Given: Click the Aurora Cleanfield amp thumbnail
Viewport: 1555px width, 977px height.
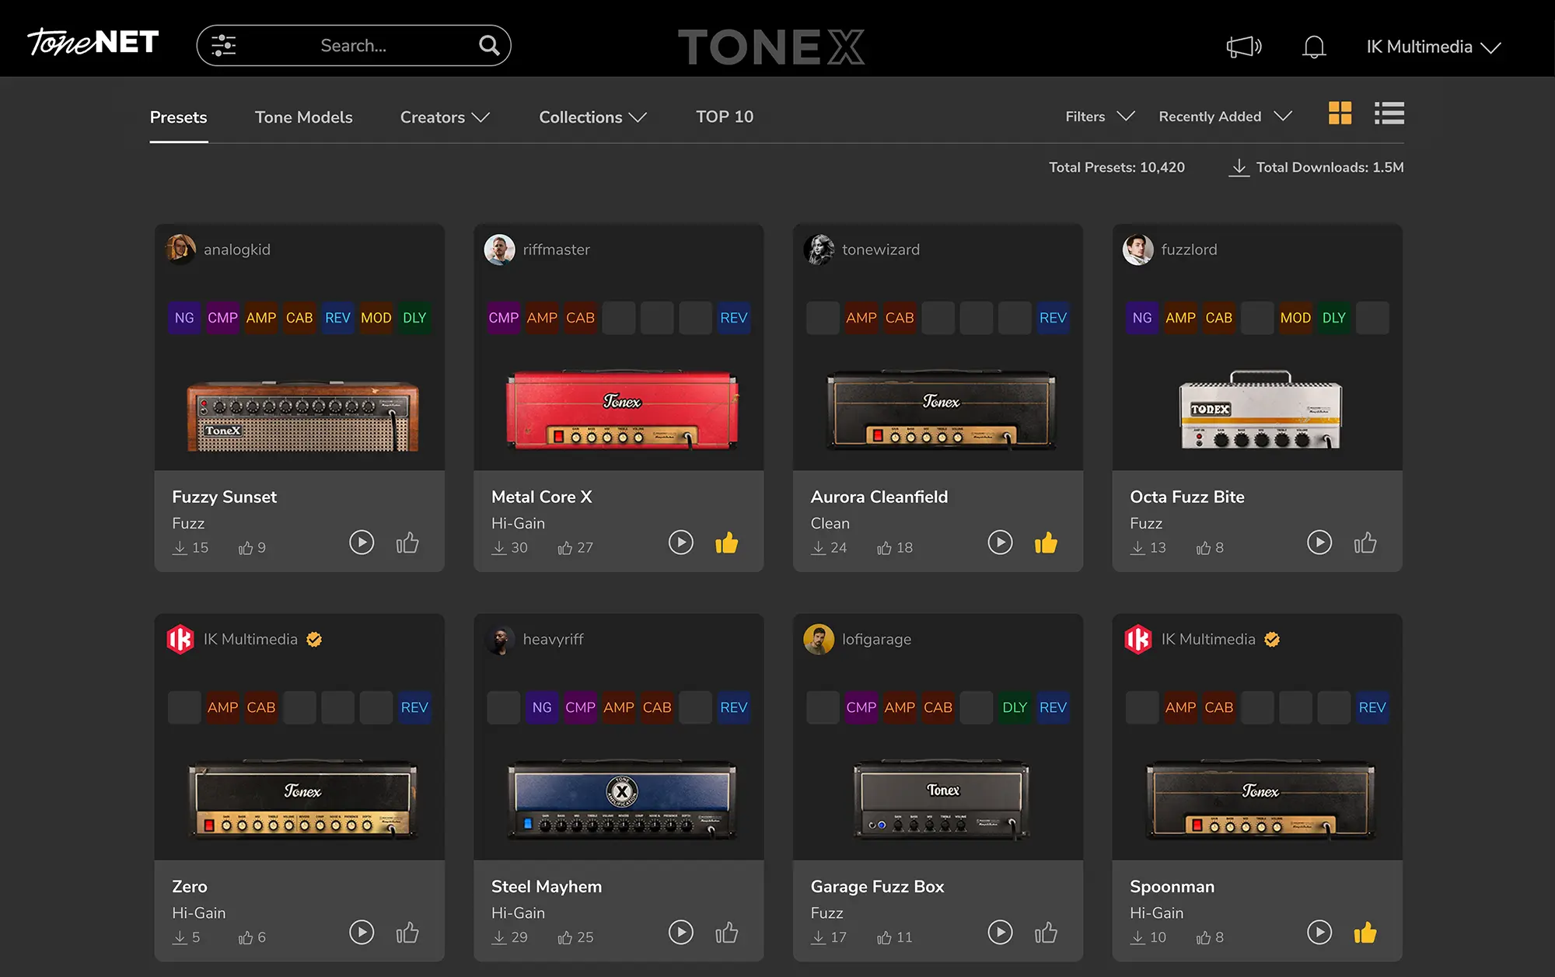Looking at the screenshot, I should pyautogui.click(x=941, y=410).
